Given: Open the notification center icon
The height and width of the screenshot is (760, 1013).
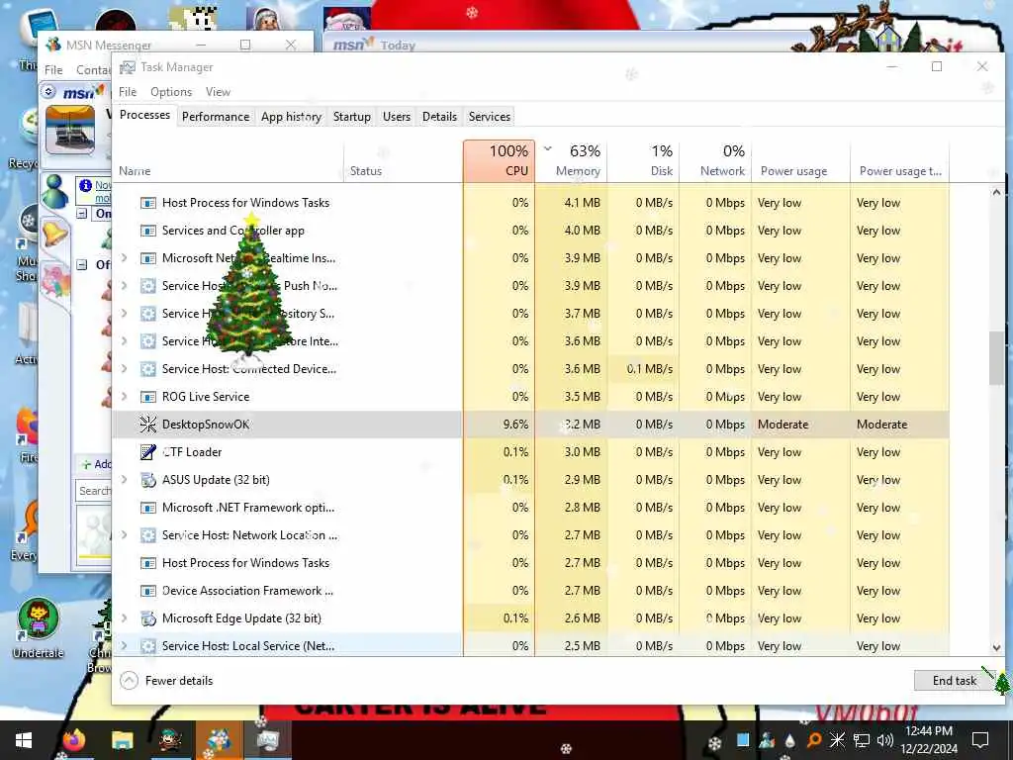Looking at the screenshot, I should [x=980, y=740].
